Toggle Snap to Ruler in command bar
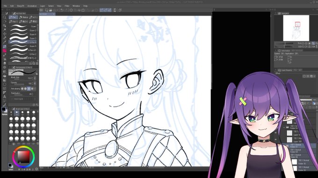This screenshot has width=318, height=178. click(x=102, y=10)
